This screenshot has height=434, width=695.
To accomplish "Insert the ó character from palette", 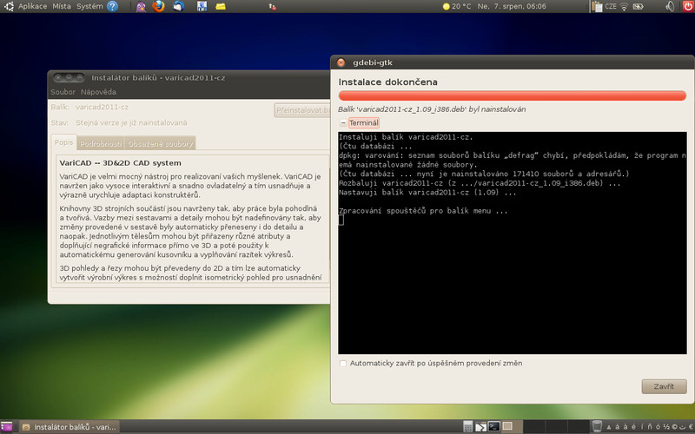I will tap(659, 427).
